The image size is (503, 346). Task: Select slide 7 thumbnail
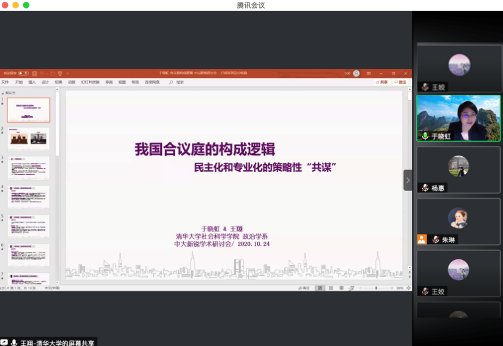[x=29, y=278]
